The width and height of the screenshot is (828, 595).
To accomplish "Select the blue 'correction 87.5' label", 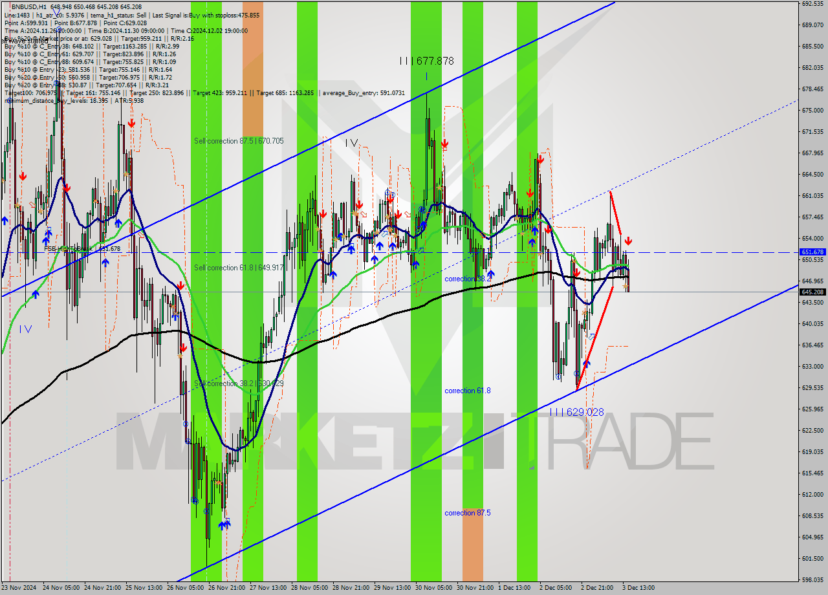I will pyautogui.click(x=467, y=513).
